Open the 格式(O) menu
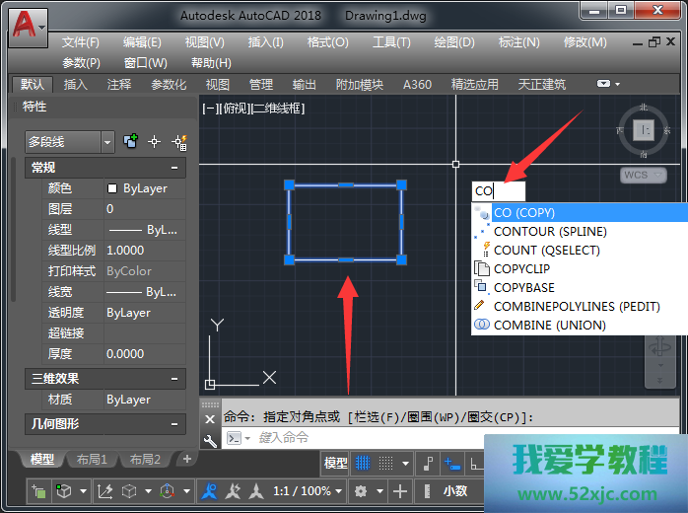688x513 pixels. click(x=328, y=42)
